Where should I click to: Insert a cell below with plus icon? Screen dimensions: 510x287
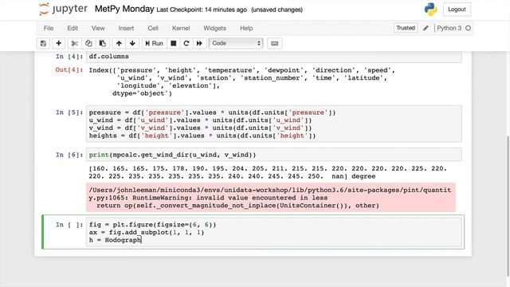point(58,43)
